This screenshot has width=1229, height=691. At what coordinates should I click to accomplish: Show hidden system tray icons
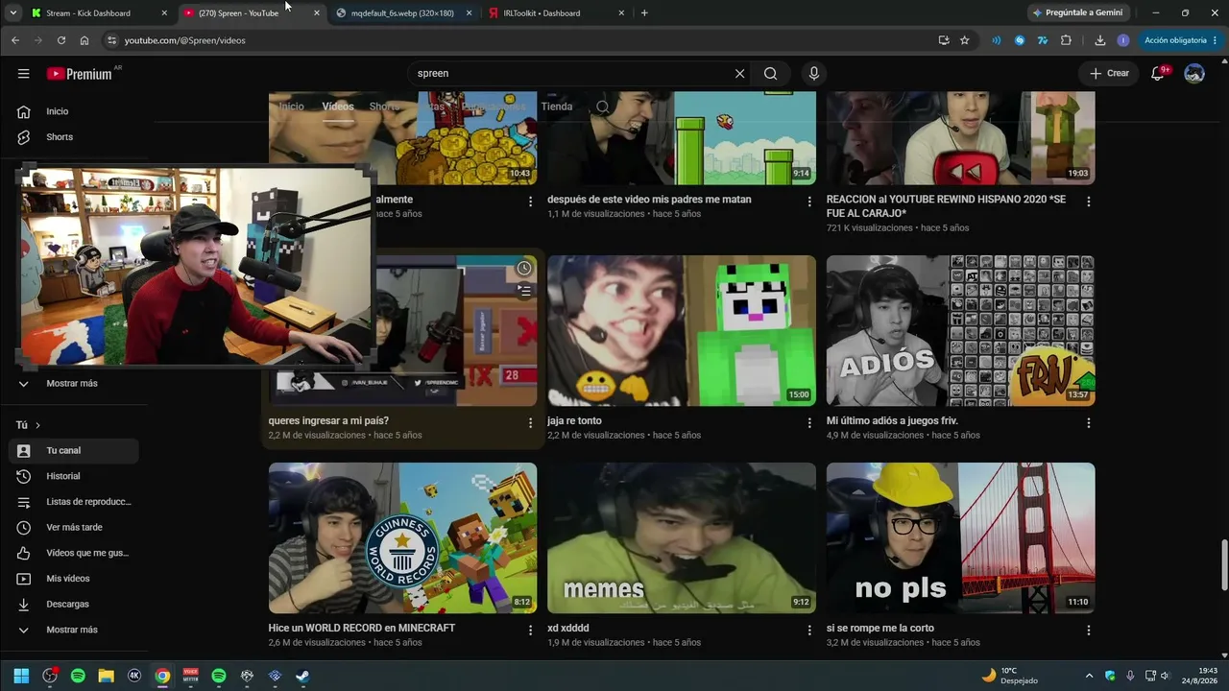coord(1089,676)
